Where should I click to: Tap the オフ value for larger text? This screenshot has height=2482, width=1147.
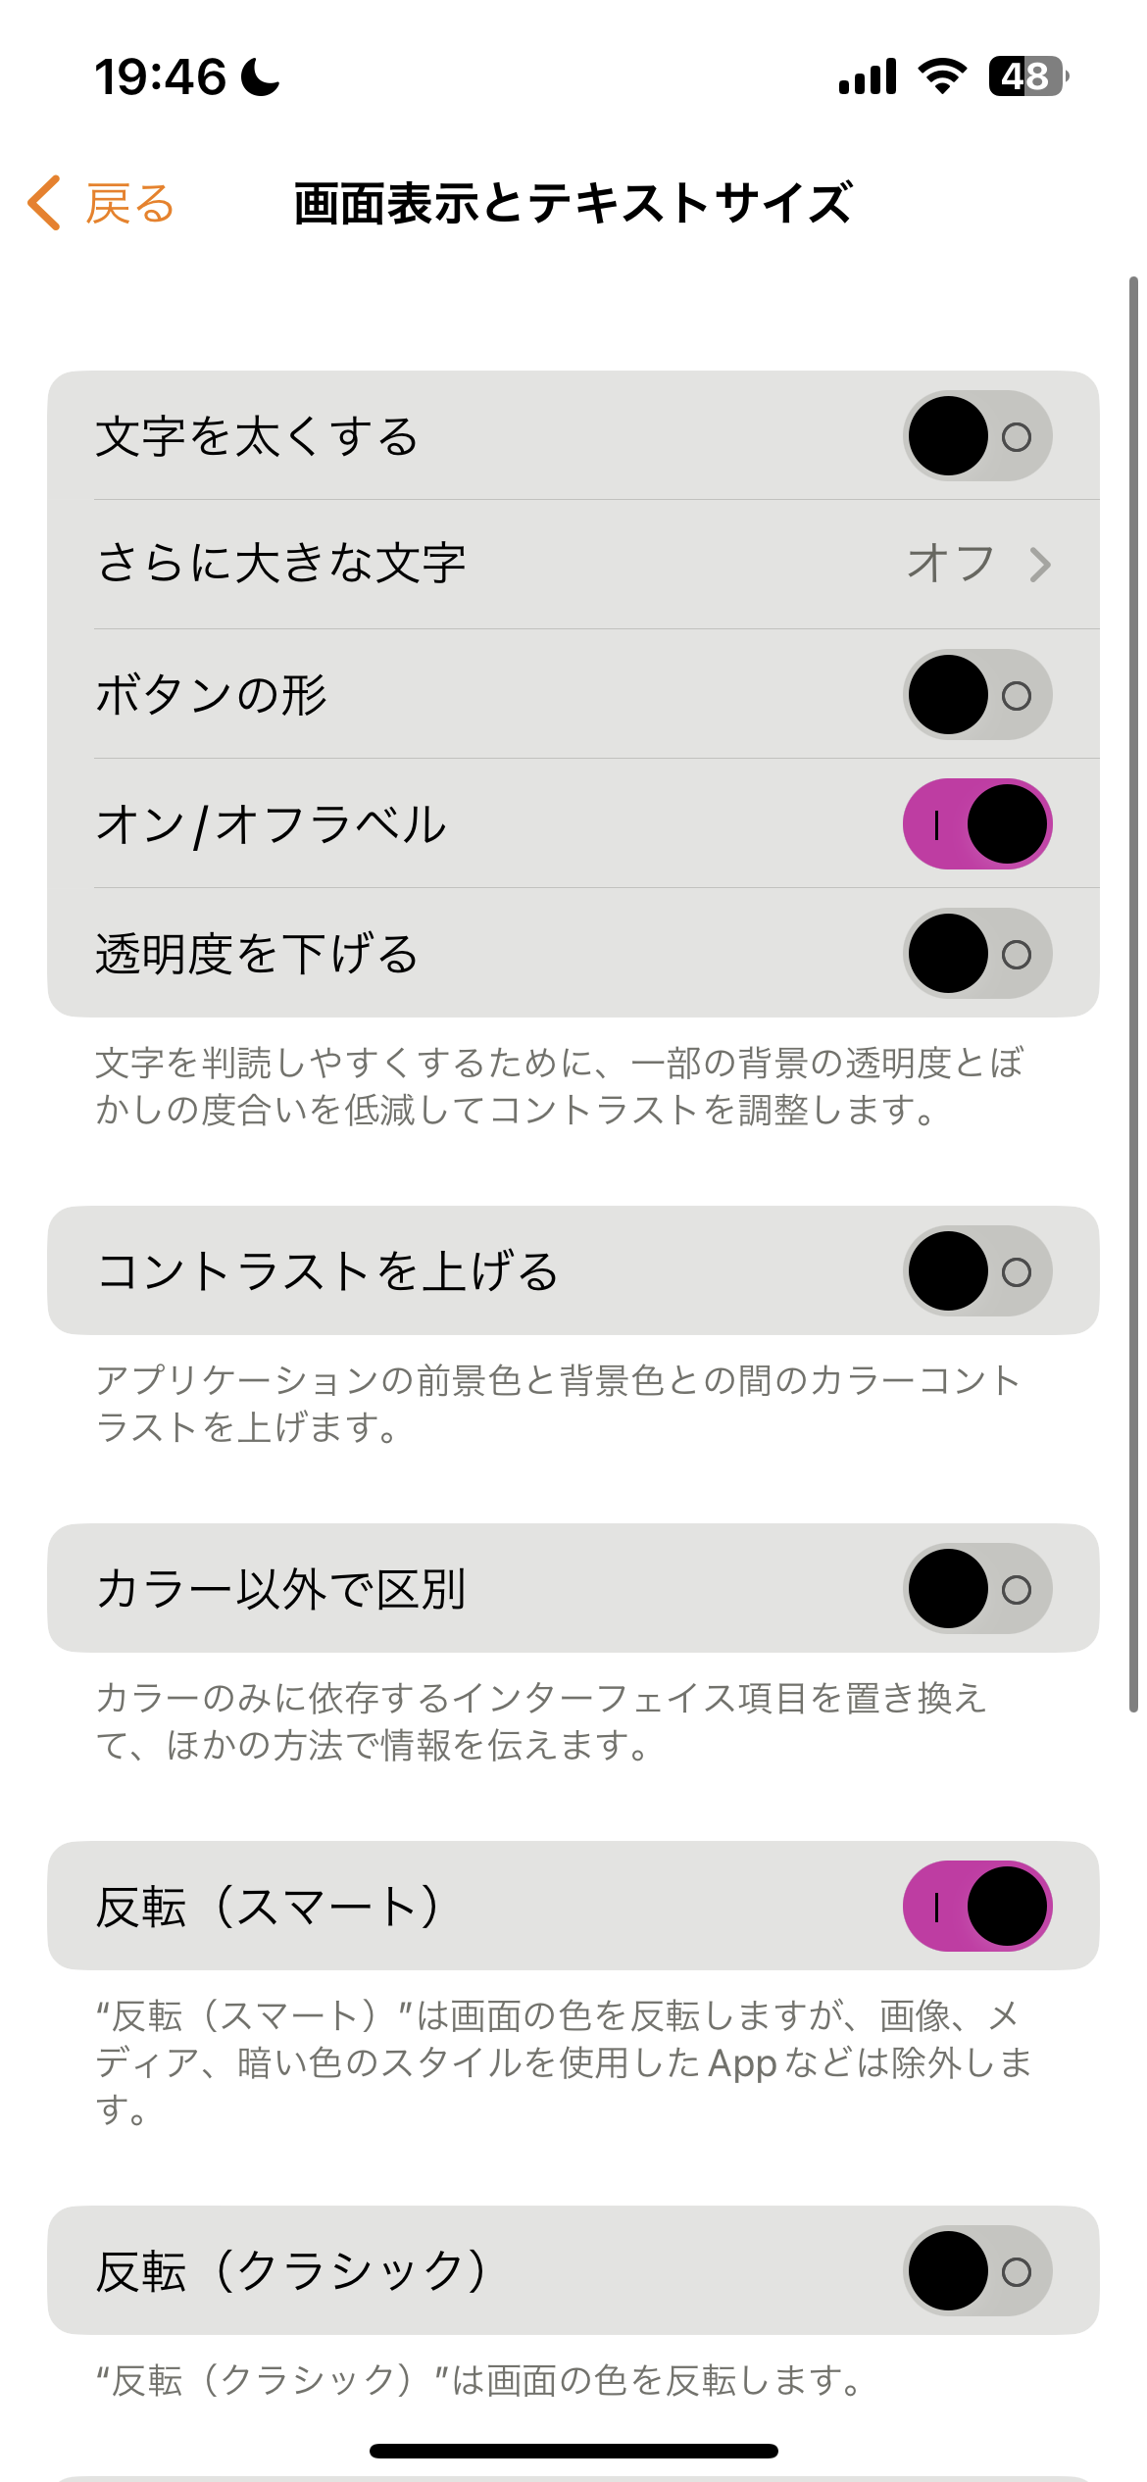click(950, 565)
